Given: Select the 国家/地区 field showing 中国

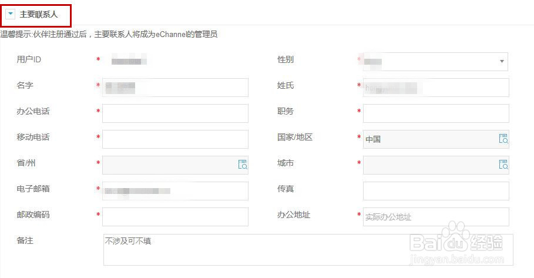Looking at the screenshot, I should (430, 139).
